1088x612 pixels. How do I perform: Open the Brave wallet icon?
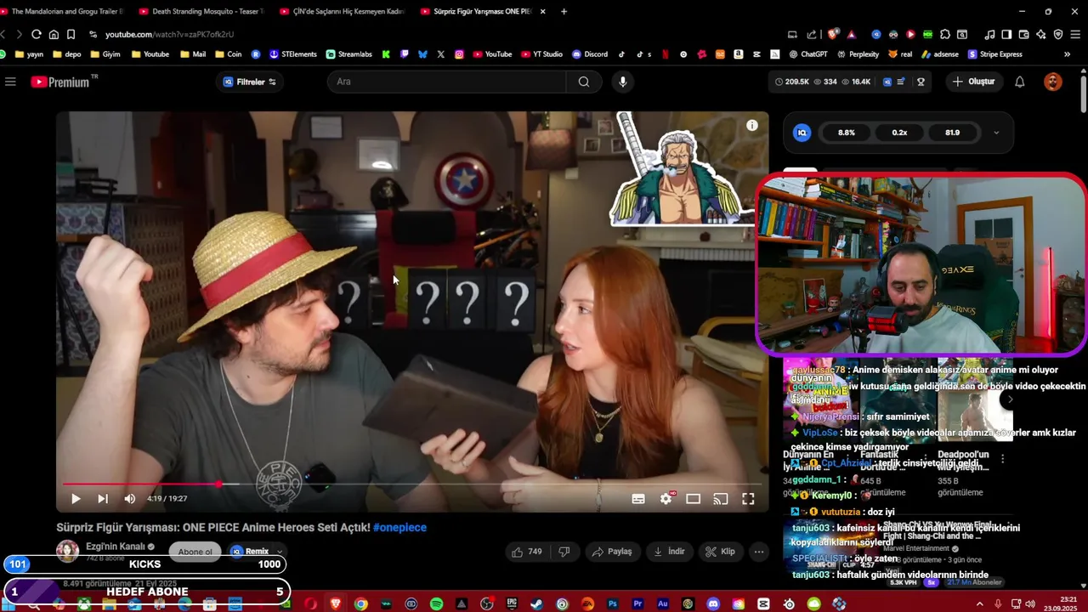[x=1023, y=34]
